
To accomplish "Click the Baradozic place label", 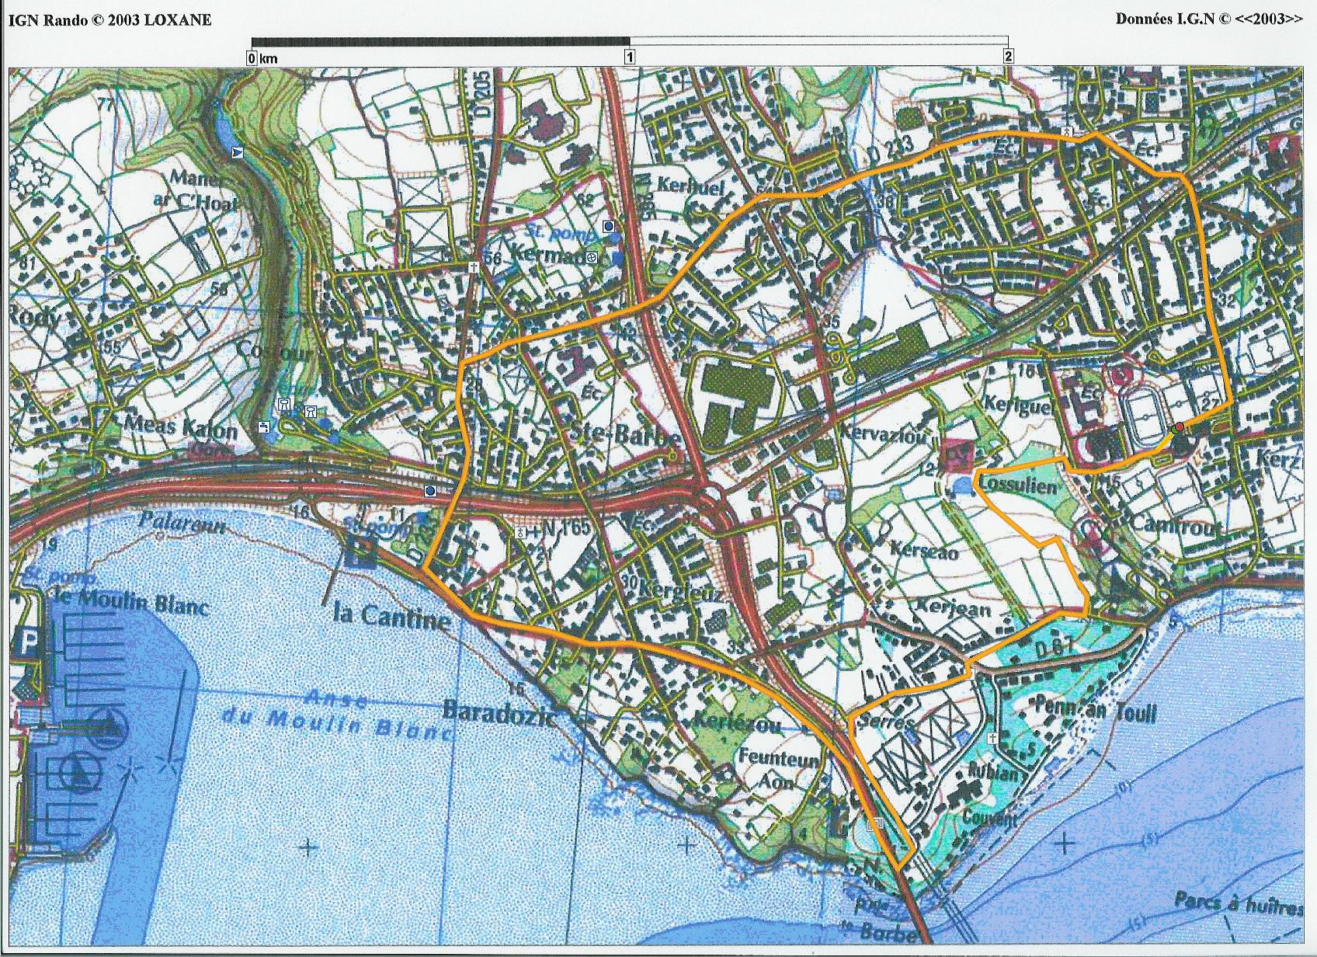I will point(499,713).
